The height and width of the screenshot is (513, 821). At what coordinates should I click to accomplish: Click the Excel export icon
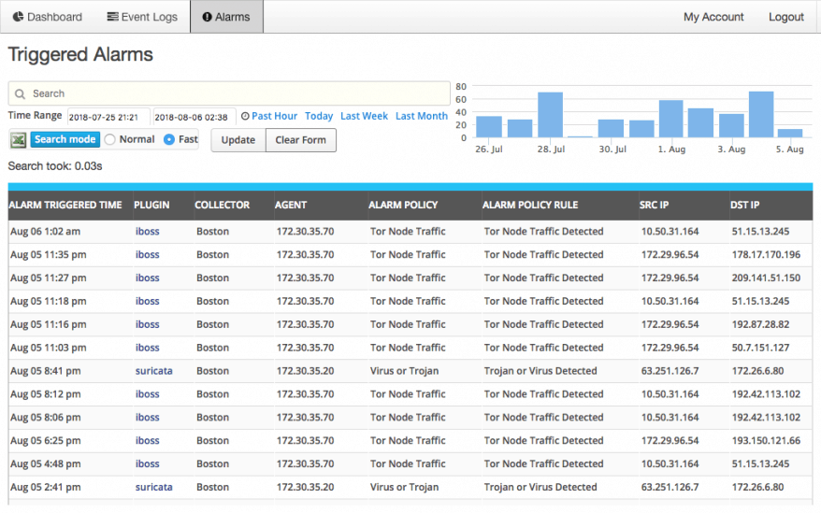[19, 140]
